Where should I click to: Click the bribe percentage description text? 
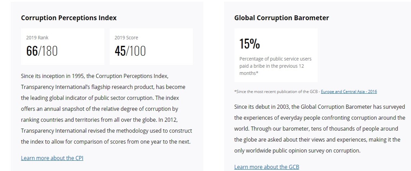coord(276,66)
